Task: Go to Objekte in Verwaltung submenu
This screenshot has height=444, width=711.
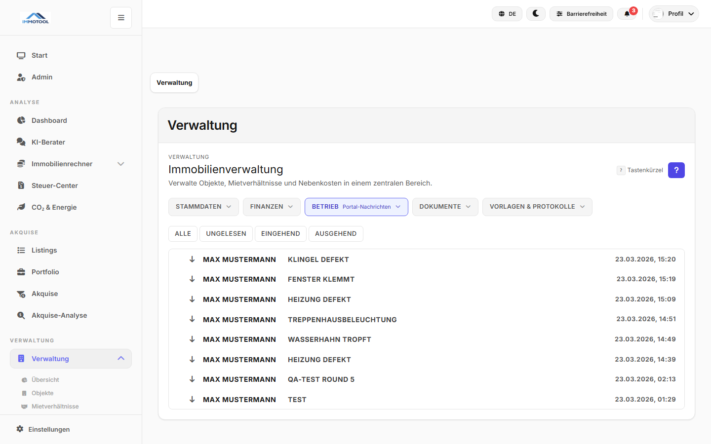Action: pos(42,393)
